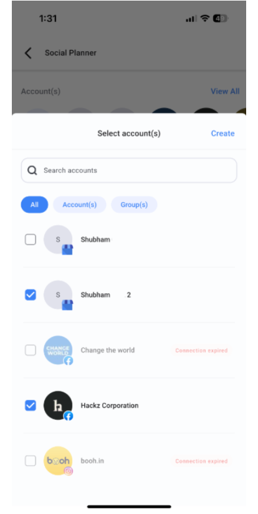Tap the Change World profile picture
This screenshot has width=258, height=514.
coord(58,350)
